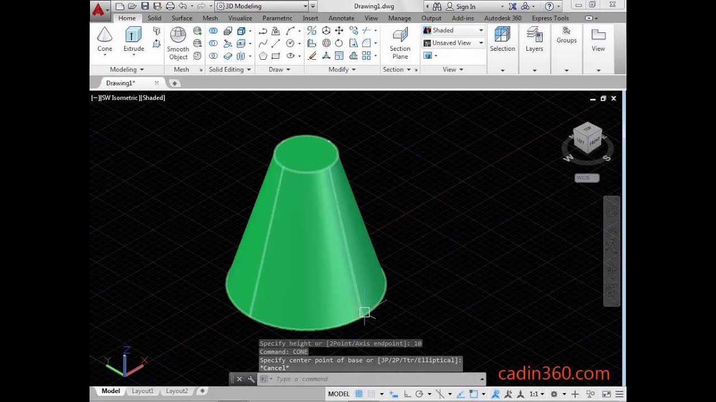The width and height of the screenshot is (716, 402).
Task: Switch to the Surface ribbon tab
Action: click(x=182, y=18)
